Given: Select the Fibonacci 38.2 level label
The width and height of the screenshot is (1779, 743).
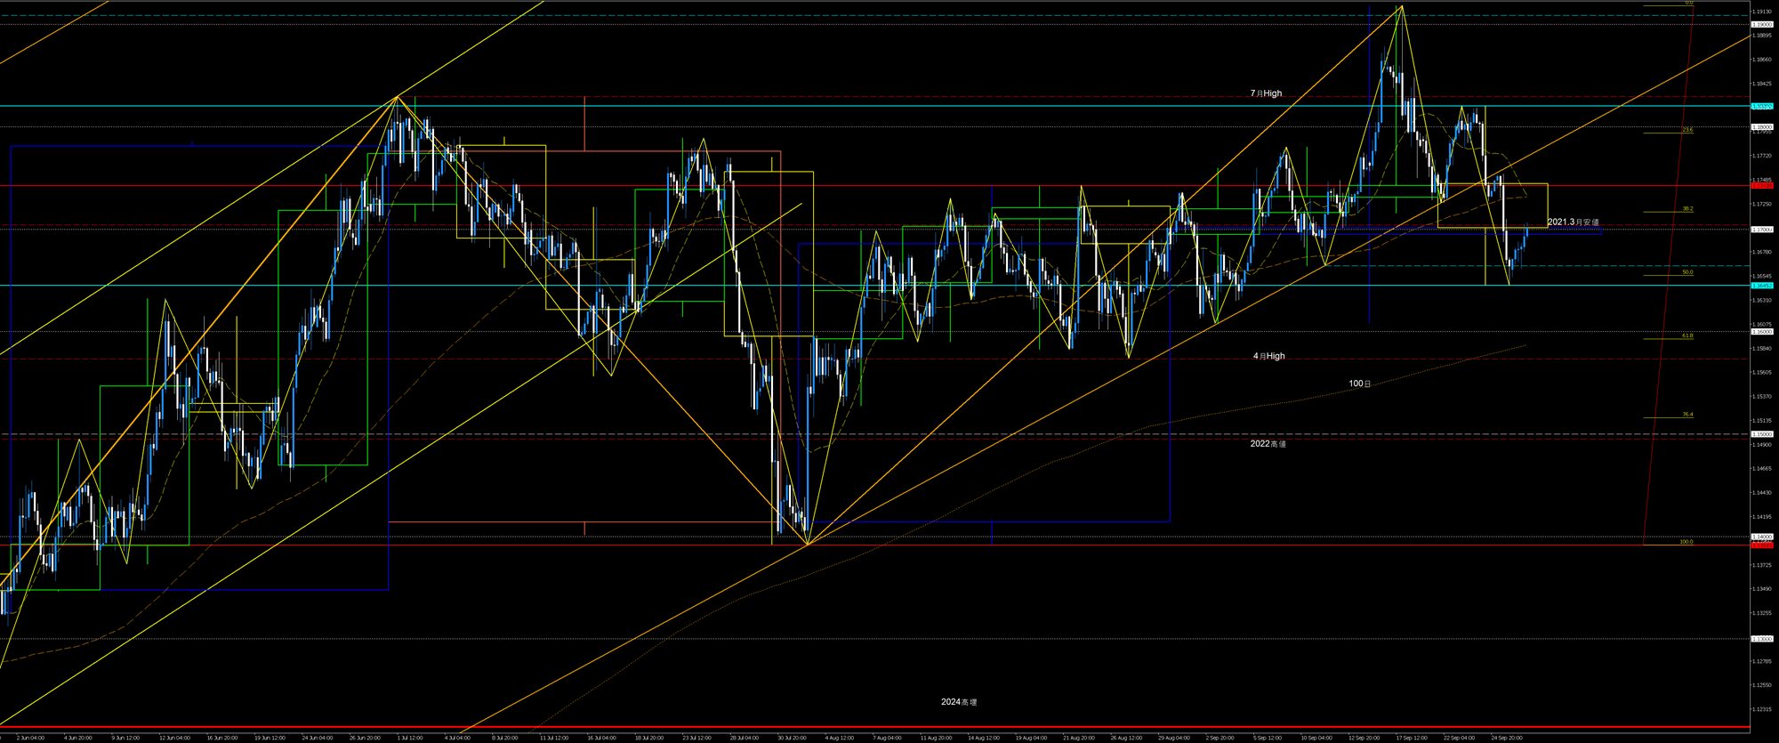Looking at the screenshot, I should 1686,209.
